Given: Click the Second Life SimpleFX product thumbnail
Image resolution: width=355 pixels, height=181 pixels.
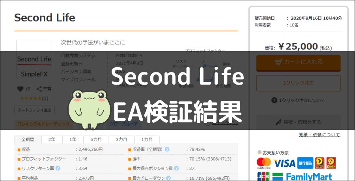Looking at the screenshot, I should point(34,59).
